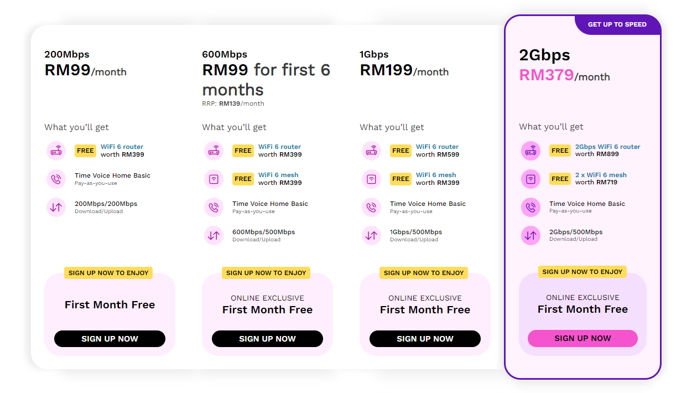
Task: Open the WiFi 6 router link under 200Mbps
Action: click(x=122, y=147)
